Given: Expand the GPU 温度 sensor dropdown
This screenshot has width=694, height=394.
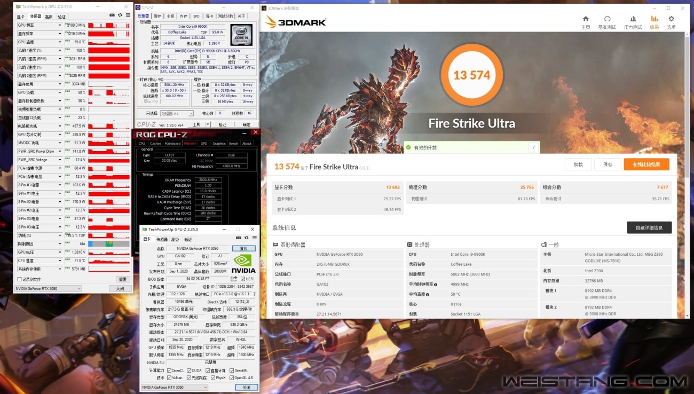Looking at the screenshot, I should pos(60,42).
